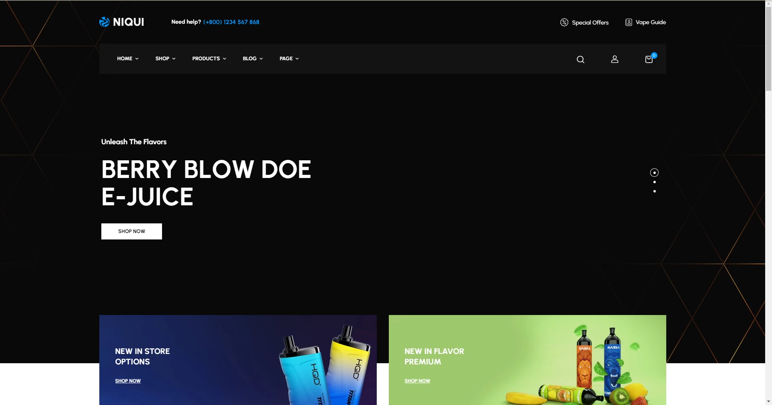Expand the Home menu chevron

point(137,59)
